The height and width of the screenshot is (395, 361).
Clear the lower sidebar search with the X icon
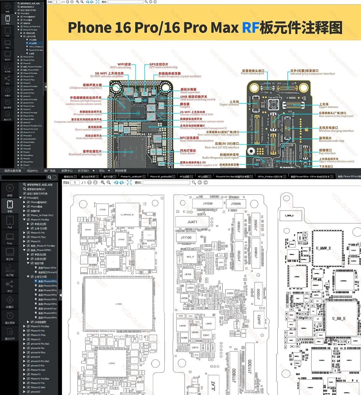click(x=54, y=177)
